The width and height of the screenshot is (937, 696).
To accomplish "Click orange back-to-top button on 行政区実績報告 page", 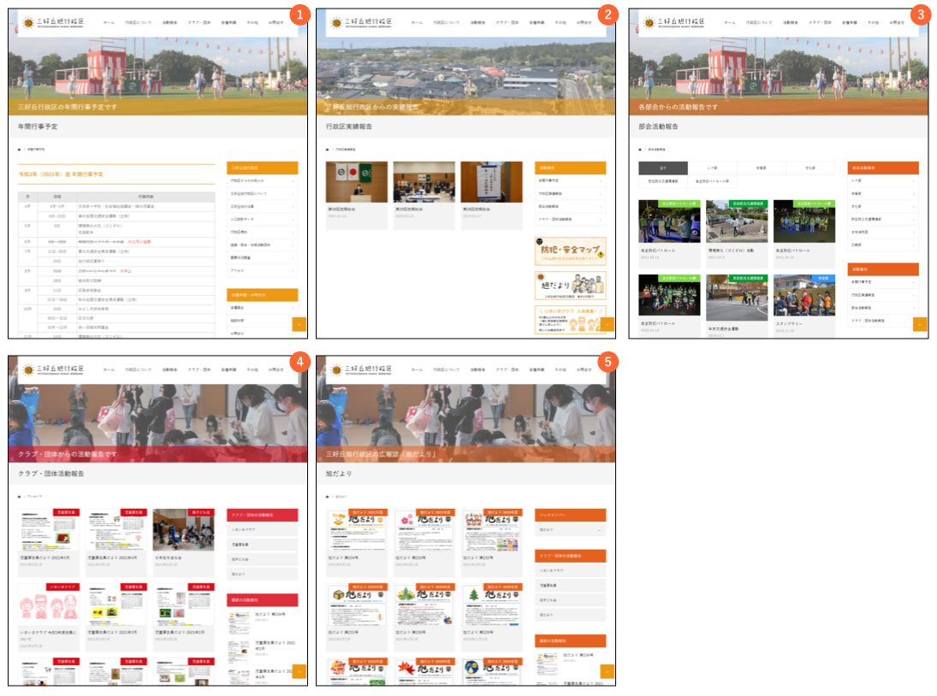I will pyautogui.click(x=608, y=324).
